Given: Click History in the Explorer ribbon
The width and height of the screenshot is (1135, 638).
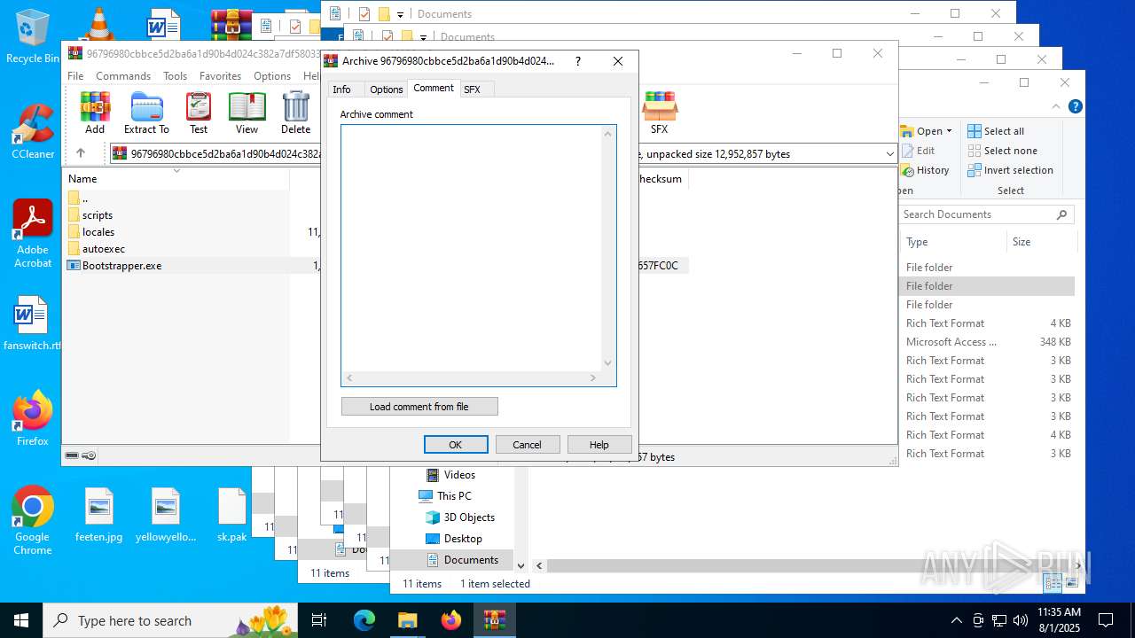Looking at the screenshot, I should pos(925,170).
